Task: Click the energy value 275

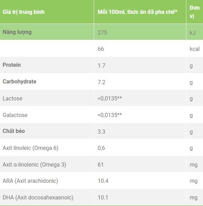Action: 102,33
